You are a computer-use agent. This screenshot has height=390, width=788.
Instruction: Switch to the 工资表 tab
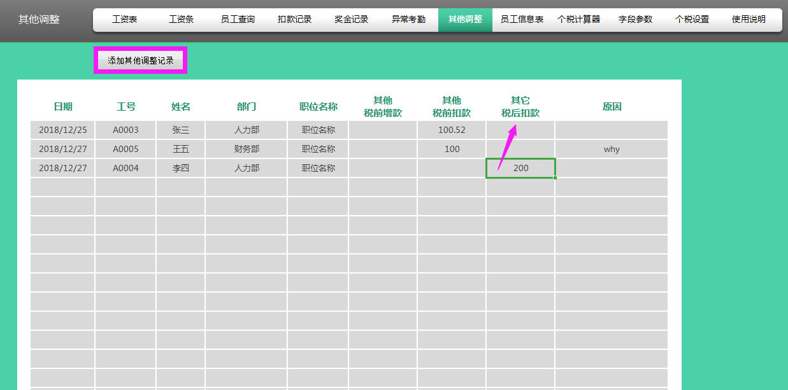pyautogui.click(x=126, y=19)
